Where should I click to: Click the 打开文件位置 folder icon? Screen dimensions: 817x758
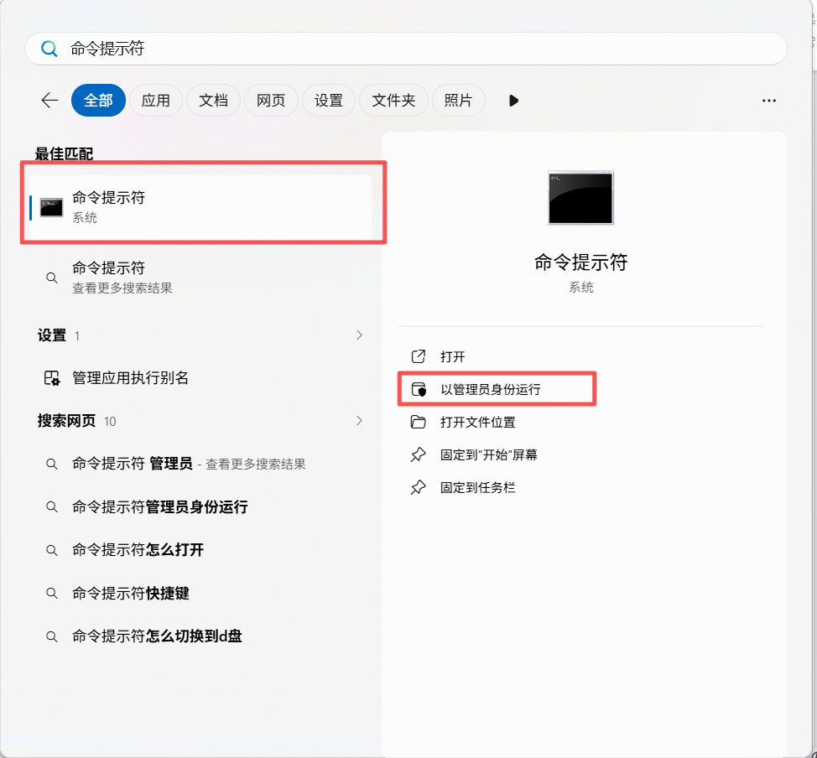coord(418,422)
